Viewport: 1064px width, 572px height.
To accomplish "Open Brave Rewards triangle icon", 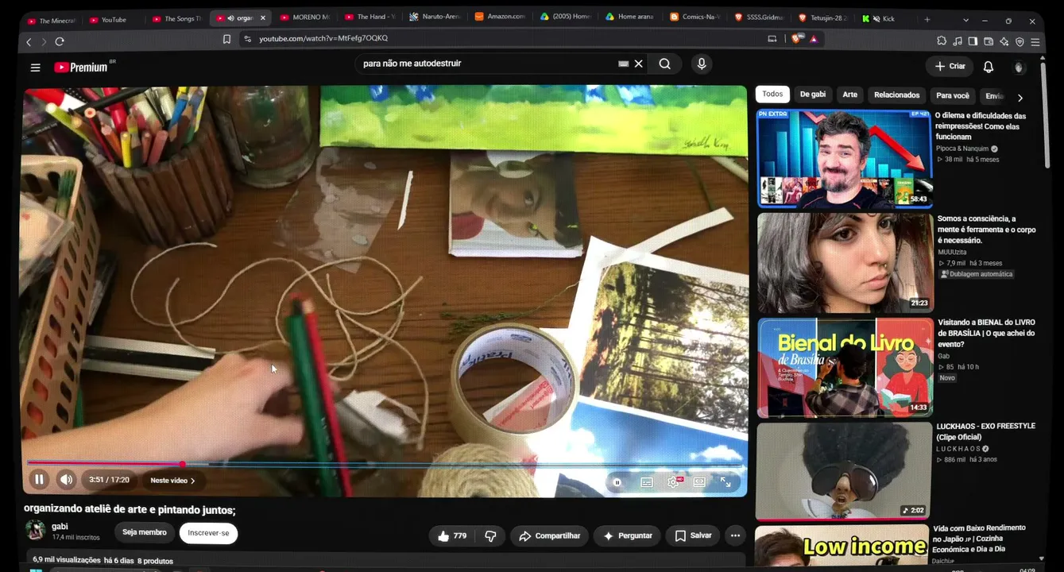I will pyautogui.click(x=814, y=38).
